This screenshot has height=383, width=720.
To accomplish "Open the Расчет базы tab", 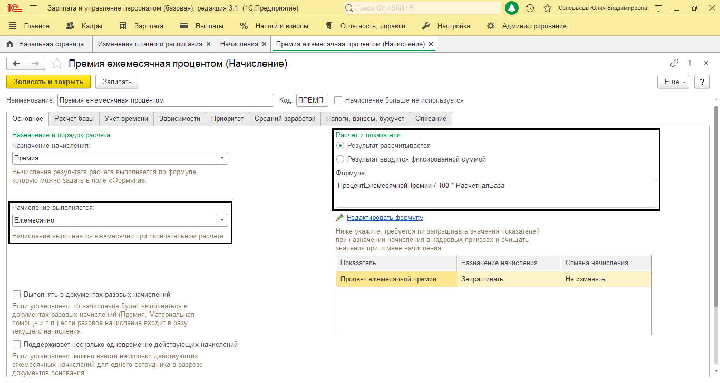I will coord(74,119).
